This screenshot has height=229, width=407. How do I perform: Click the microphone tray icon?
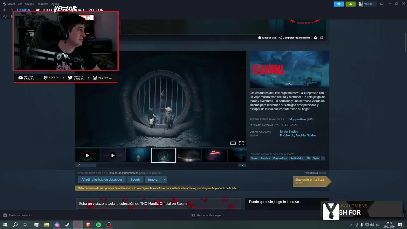pyautogui.click(x=362, y=225)
